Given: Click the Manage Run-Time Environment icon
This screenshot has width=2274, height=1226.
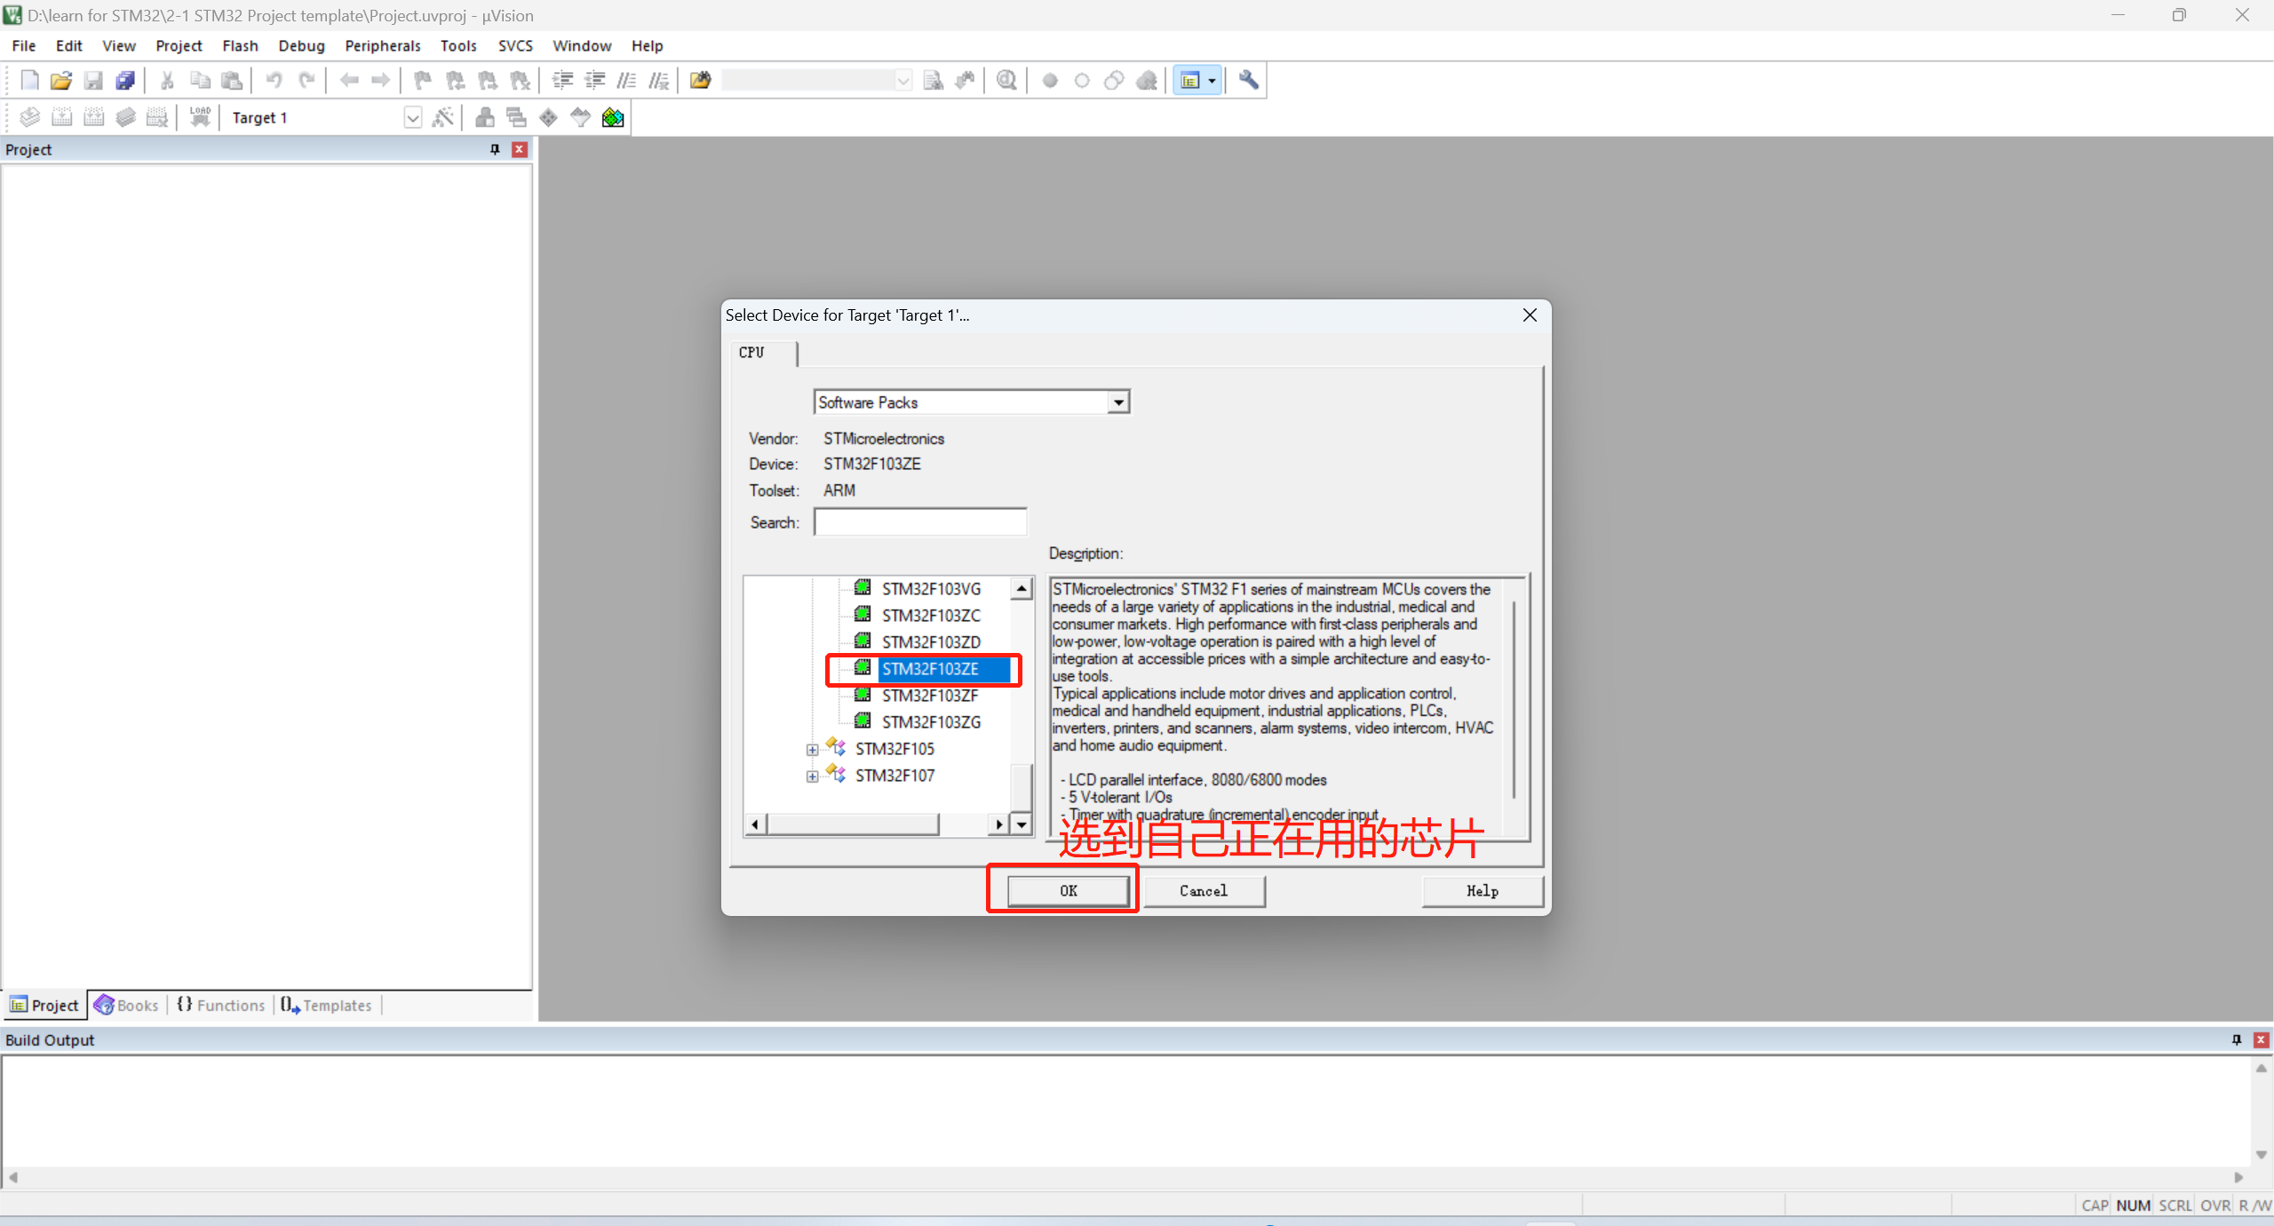Looking at the screenshot, I should (548, 117).
